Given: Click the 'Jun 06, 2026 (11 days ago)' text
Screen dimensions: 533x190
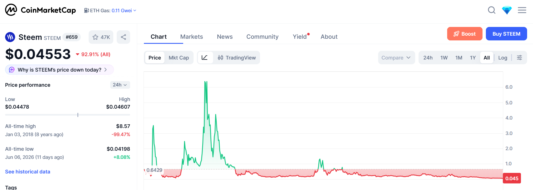Looking at the screenshot, I should pos(35,157).
